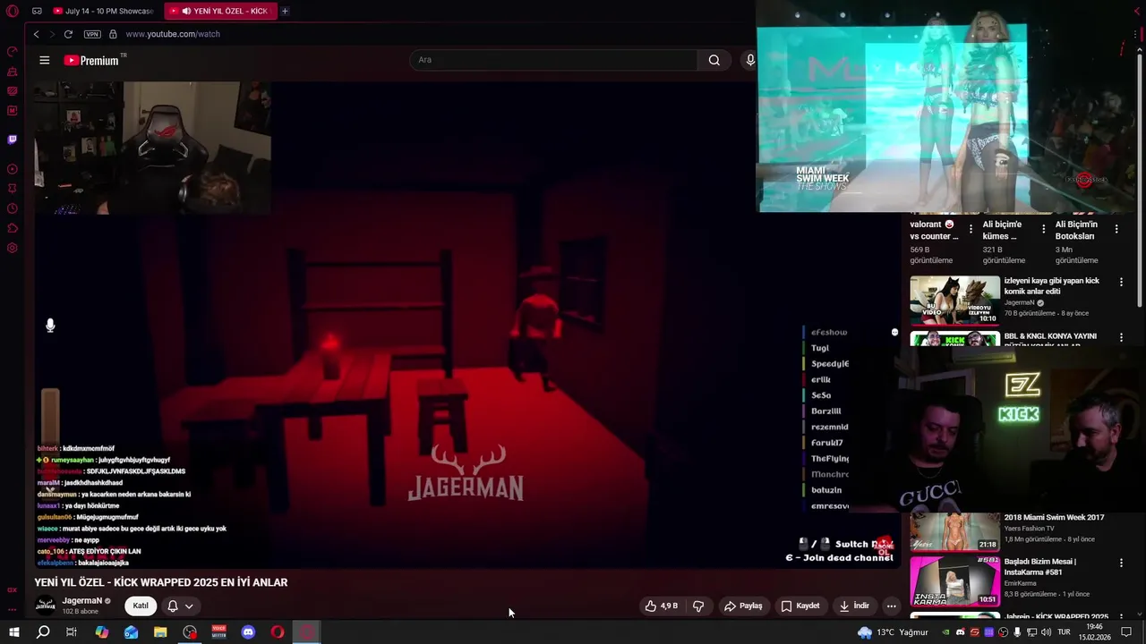
Task: Click Katıl join button
Action: pos(141,606)
